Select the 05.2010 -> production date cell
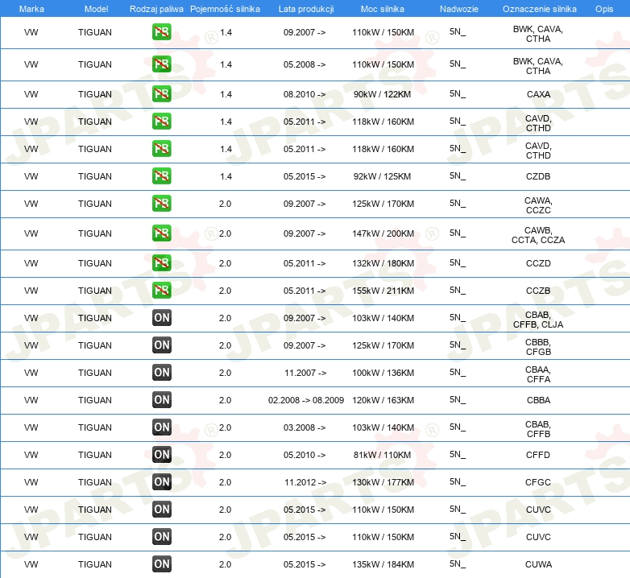Image resolution: width=630 pixels, height=578 pixels. (x=305, y=455)
